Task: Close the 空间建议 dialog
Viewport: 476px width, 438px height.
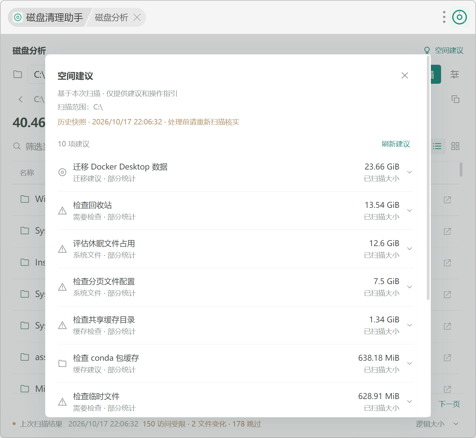Action: pos(405,75)
